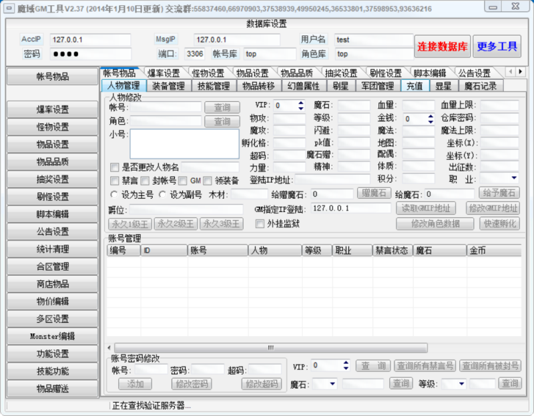Image resolution: width=534 pixels, height=416 pixels.
Task: Open the 充值 sub tab
Action: [415, 86]
